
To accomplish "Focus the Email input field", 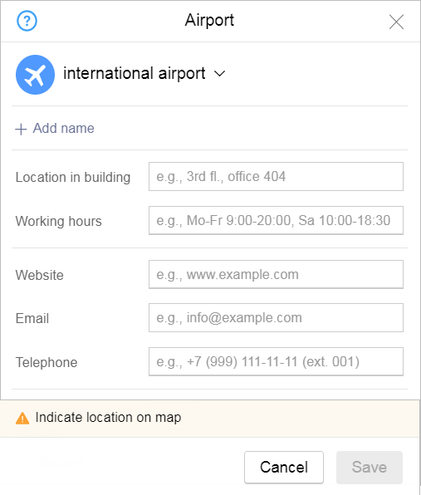I will coord(276,317).
